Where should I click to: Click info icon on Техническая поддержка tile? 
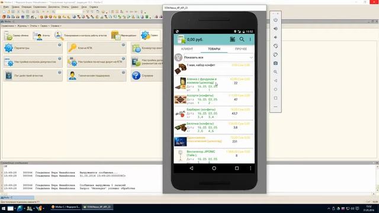(x=123, y=72)
